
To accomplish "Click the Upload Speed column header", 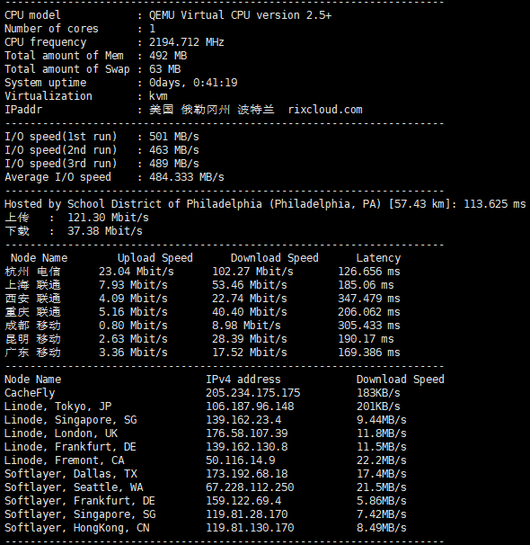I will click(x=155, y=258).
